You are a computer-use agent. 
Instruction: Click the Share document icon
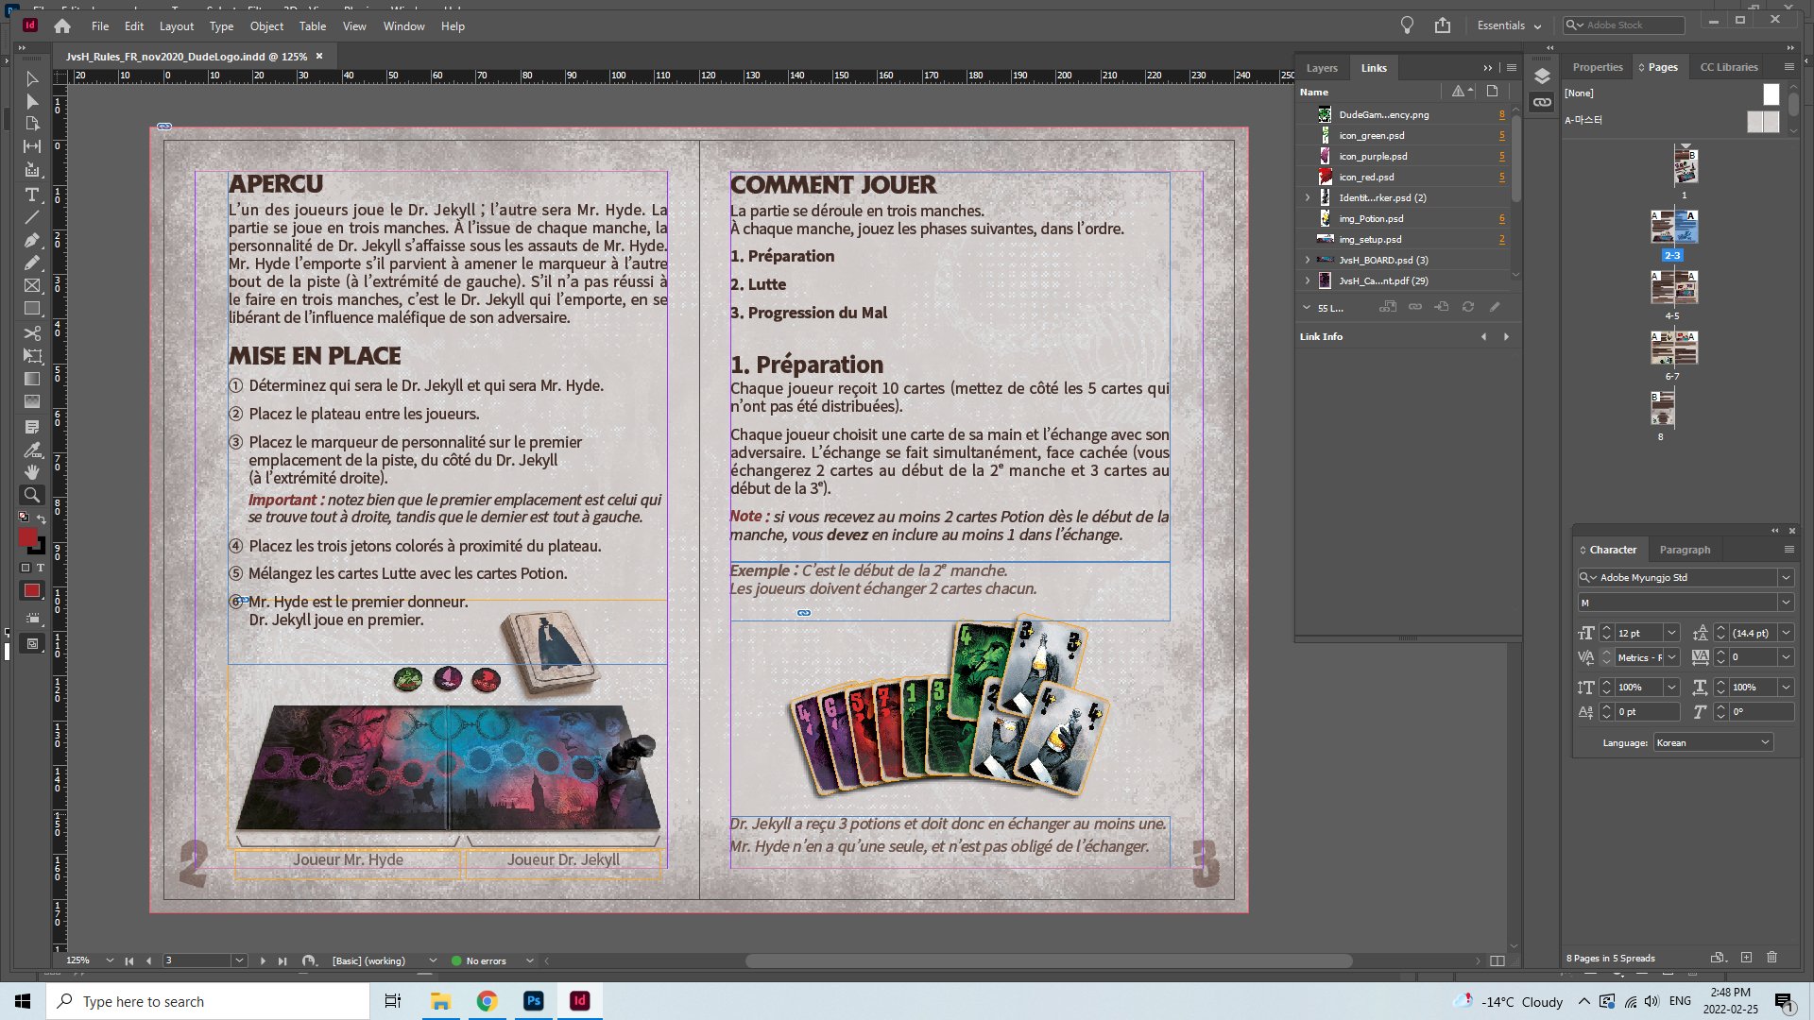click(1443, 25)
